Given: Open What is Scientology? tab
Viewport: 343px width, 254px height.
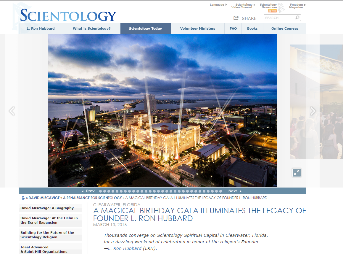Looking at the screenshot, I should click(92, 28).
